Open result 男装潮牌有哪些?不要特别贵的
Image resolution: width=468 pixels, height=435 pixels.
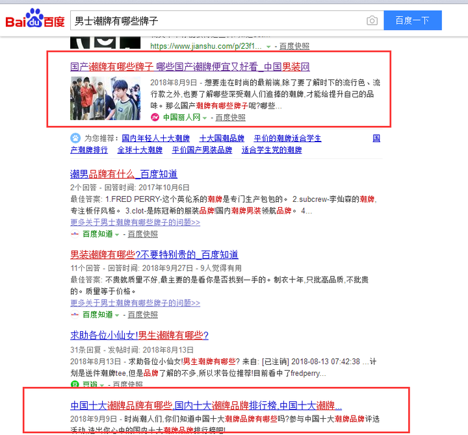154,255
